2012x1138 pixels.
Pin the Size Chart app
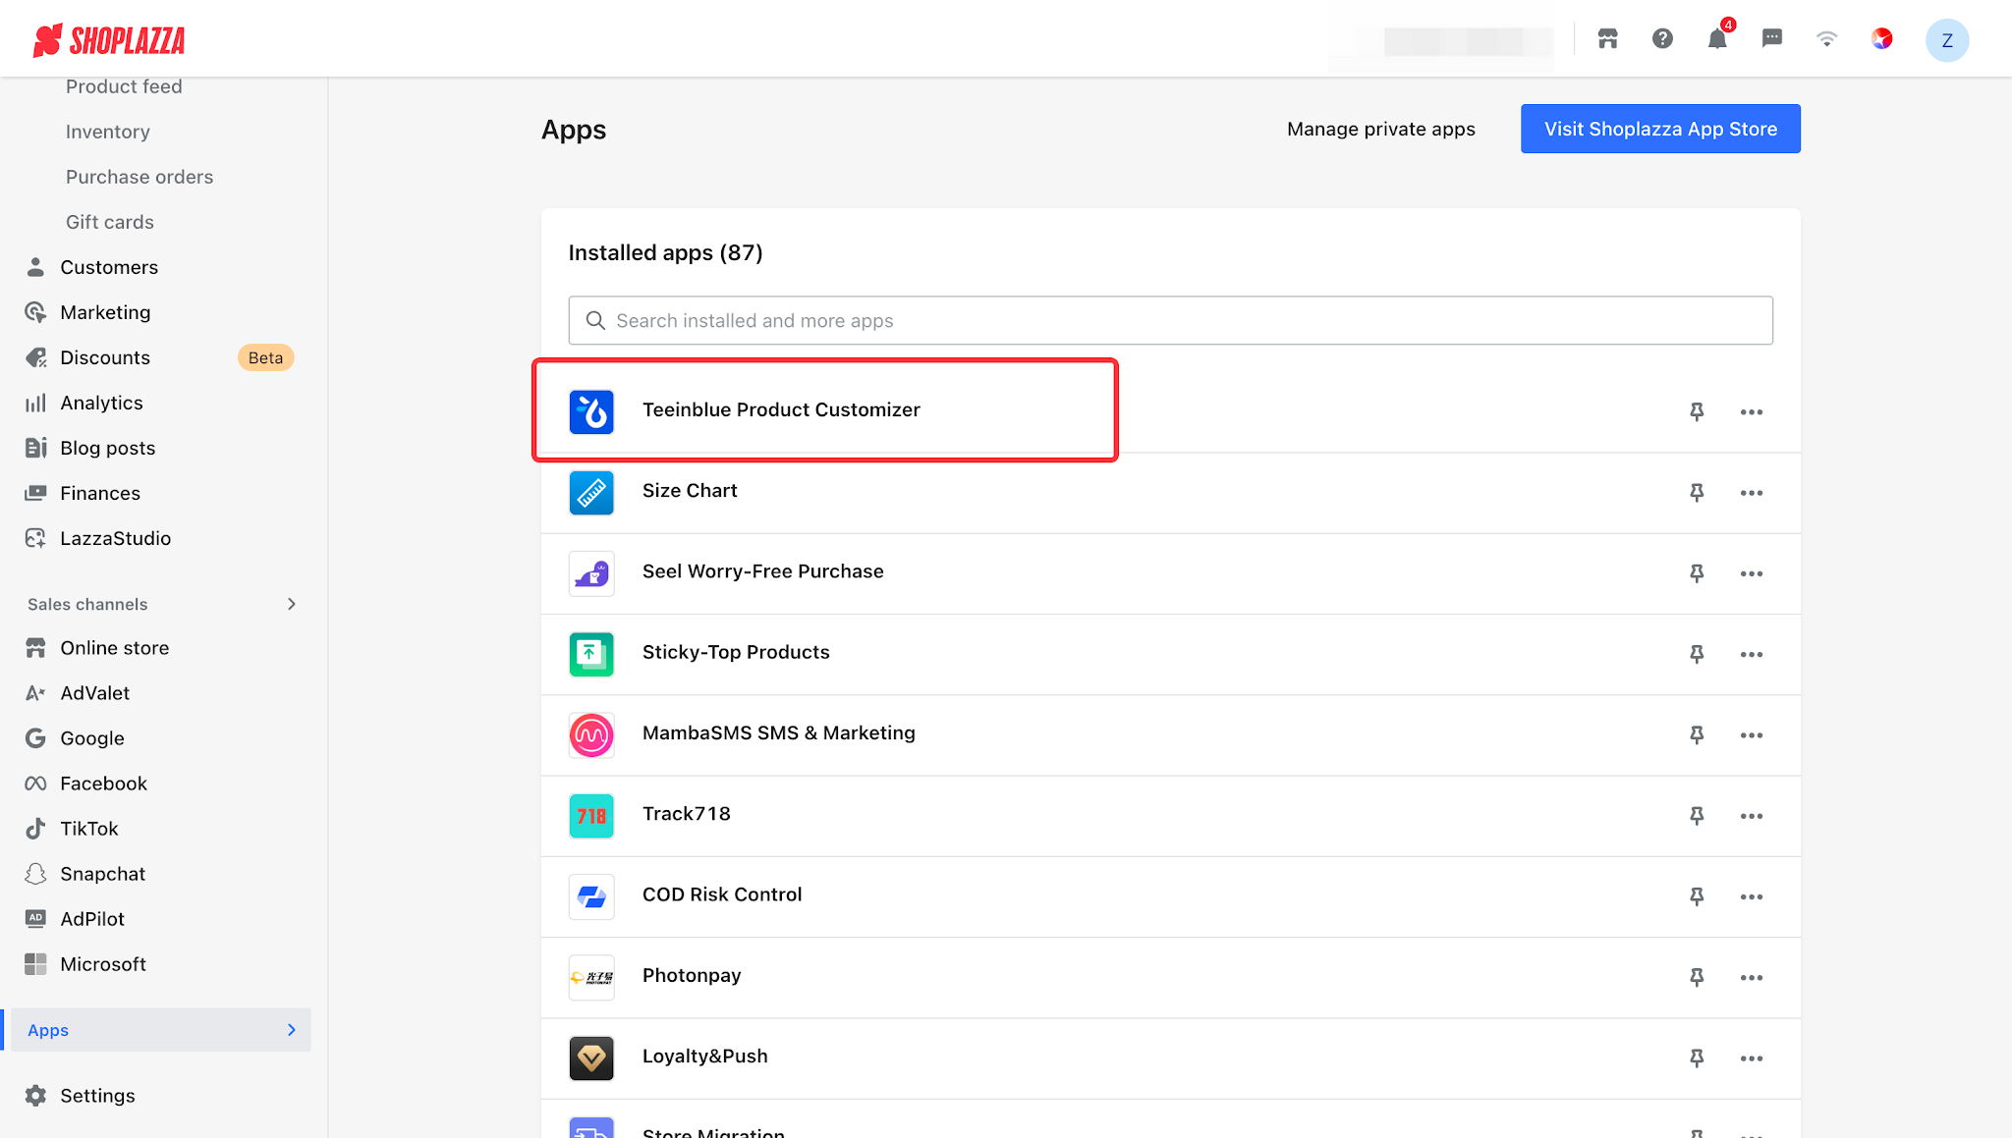point(1697,492)
